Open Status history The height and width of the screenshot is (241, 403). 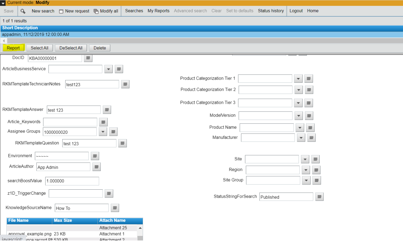(x=271, y=11)
